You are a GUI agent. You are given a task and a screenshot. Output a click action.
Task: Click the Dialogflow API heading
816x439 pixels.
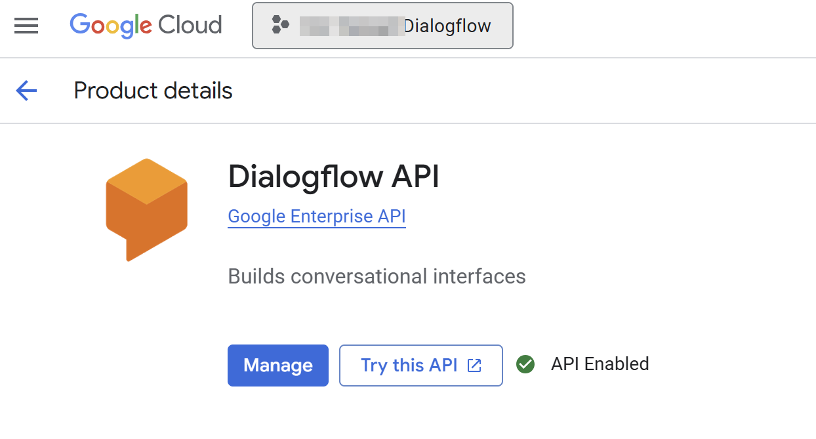[x=333, y=177]
